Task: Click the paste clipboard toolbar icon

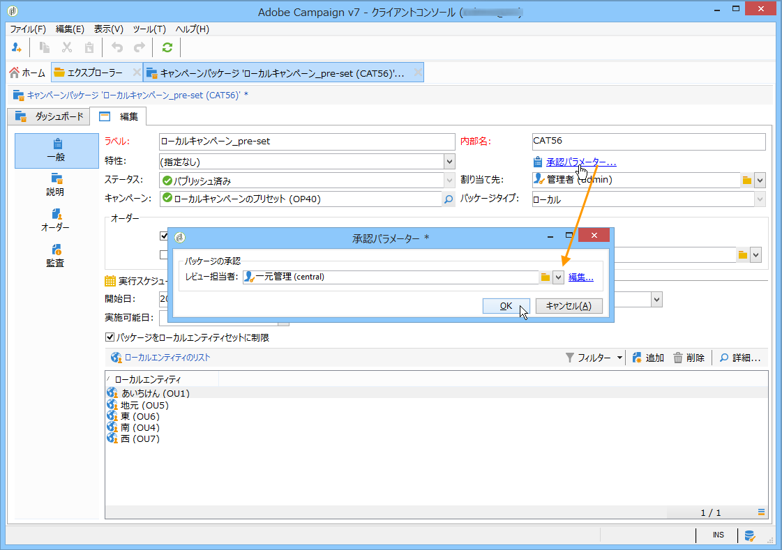Action: 89,47
